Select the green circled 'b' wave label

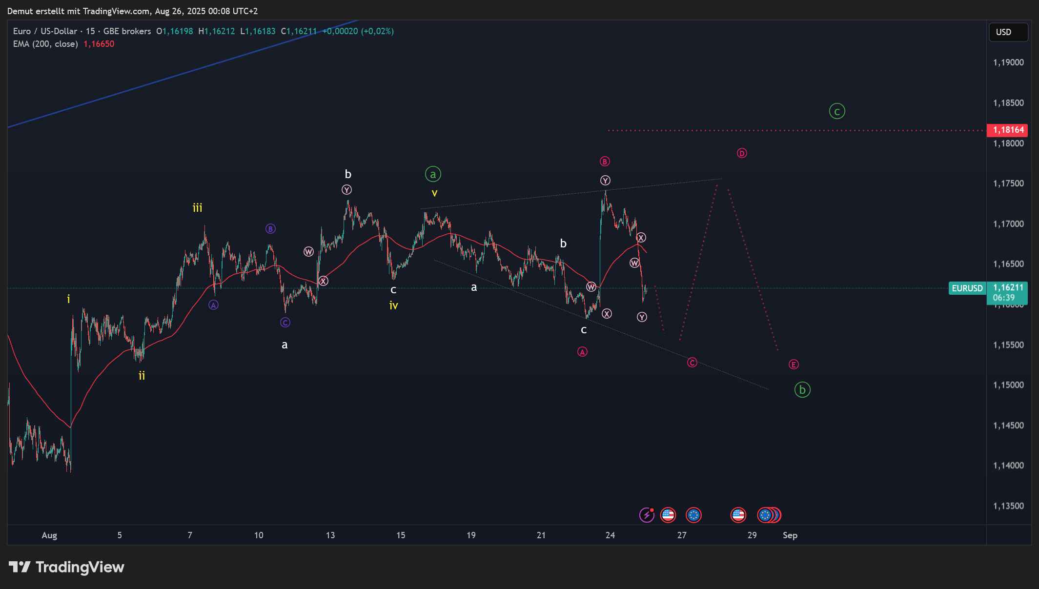pyautogui.click(x=802, y=390)
